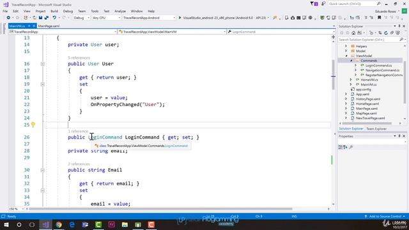Click the '2 references' CodeLens link above Email
Image resolution: width=409 pixels, height=230 pixels.
pos(79,164)
